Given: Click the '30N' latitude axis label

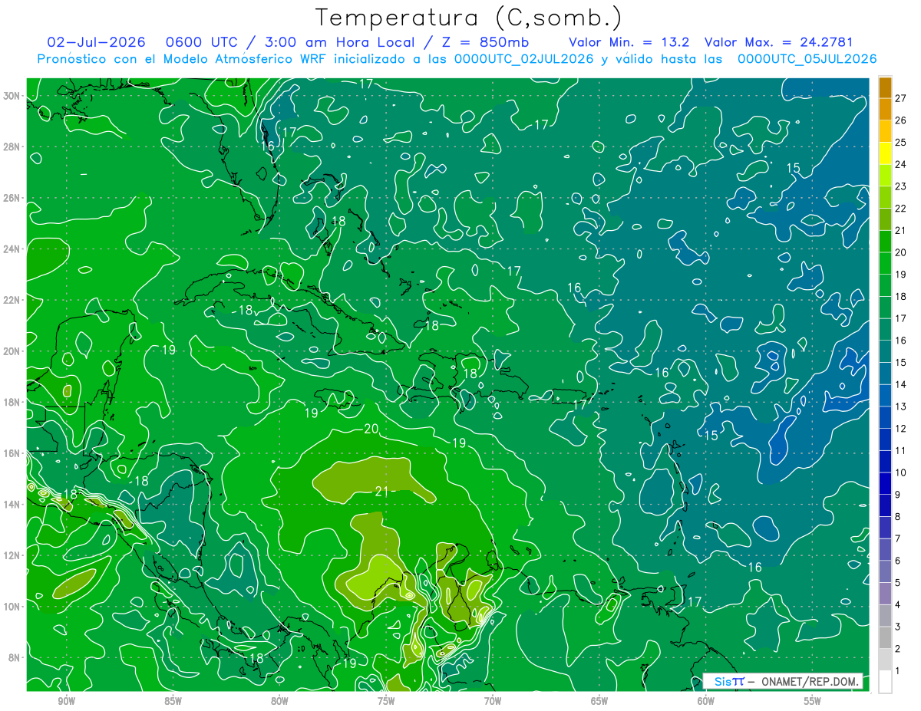Looking at the screenshot, I should pyautogui.click(x=12, y=96).
